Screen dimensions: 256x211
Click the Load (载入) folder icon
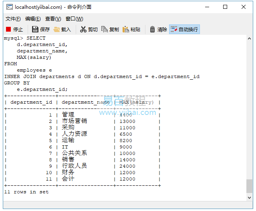[x=57, y=29]
